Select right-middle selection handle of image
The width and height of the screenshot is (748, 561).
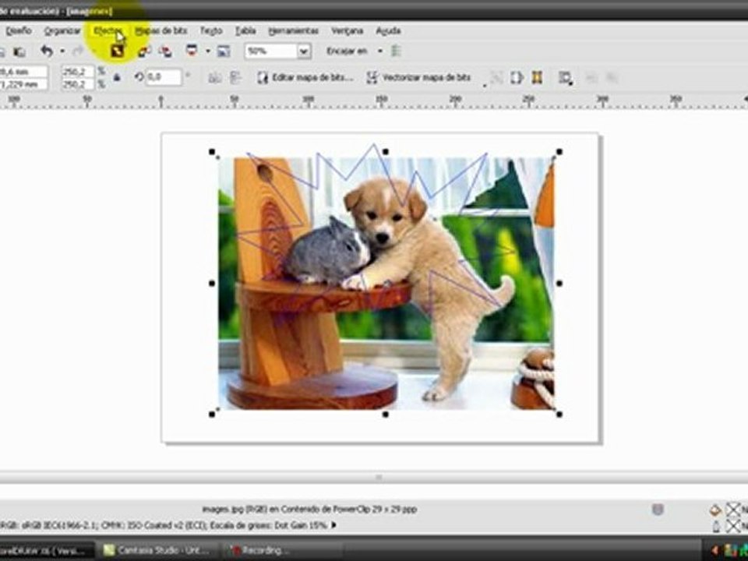point(559,284)
